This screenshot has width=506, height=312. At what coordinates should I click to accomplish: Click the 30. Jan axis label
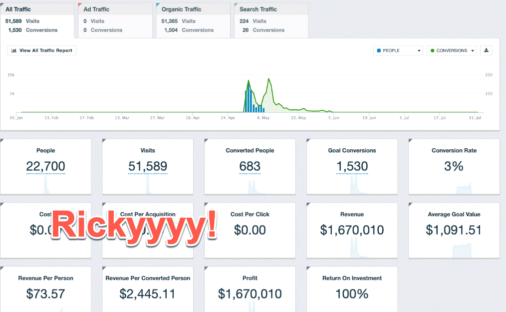16,118
